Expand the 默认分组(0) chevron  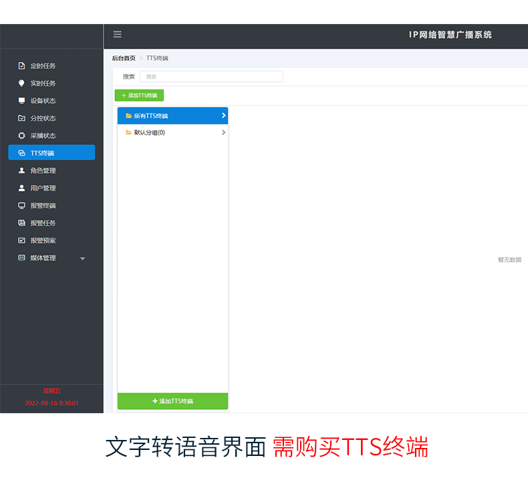click(x=223, y=132)
